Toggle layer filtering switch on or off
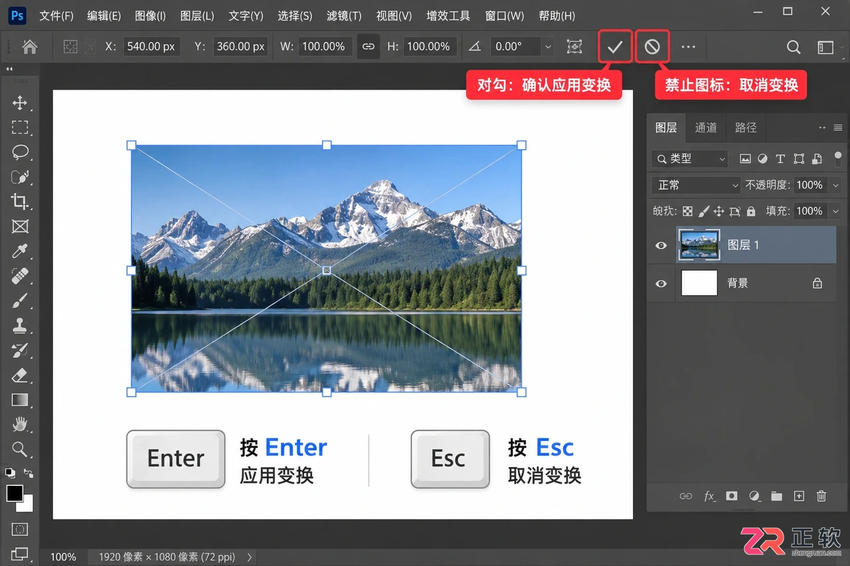Image resolution: width=850 pixels, height=566 pixels. tap(838, 159)
